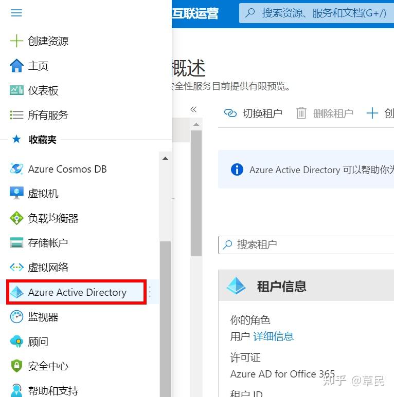Click the 概述 page title
The image size is (394, 397).
coord(188,68)
